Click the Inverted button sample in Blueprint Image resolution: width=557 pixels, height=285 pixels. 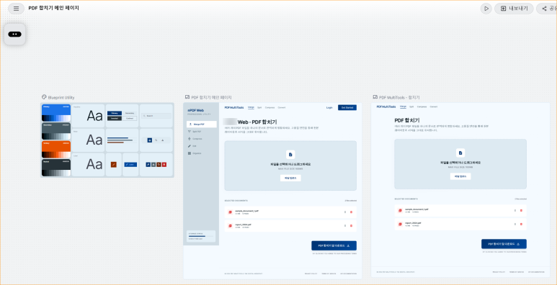(115, 118)
